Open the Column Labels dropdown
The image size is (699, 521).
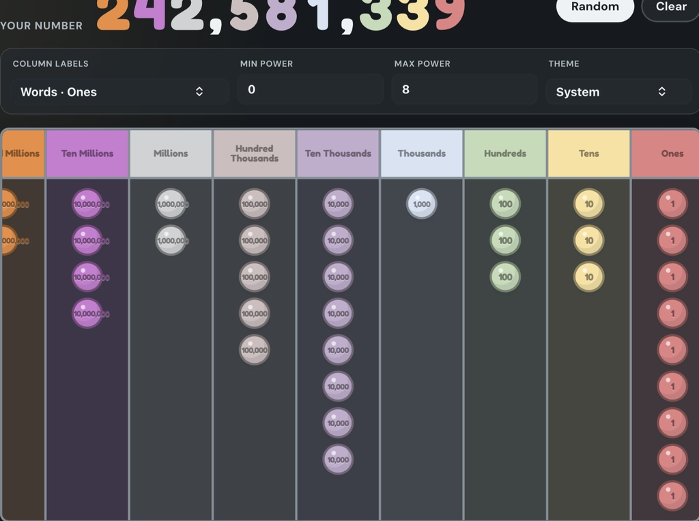[119, 92]
